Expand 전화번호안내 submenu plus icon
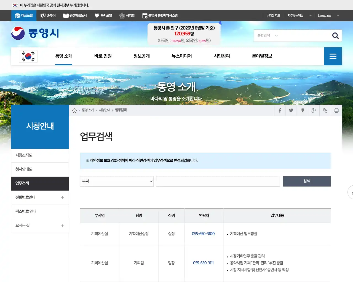Image resolution: width=353 pixels, height=282 pixels. (62, 198)
